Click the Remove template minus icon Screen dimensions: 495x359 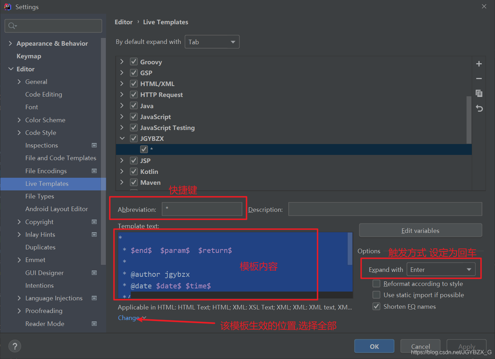(x=479, y=79)
